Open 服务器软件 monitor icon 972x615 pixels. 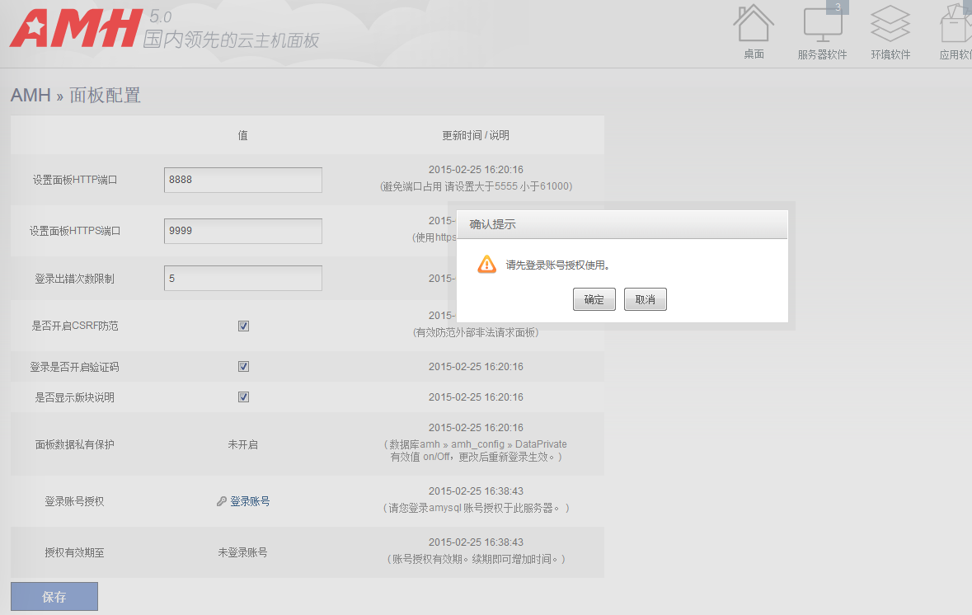tap(822, 25)
